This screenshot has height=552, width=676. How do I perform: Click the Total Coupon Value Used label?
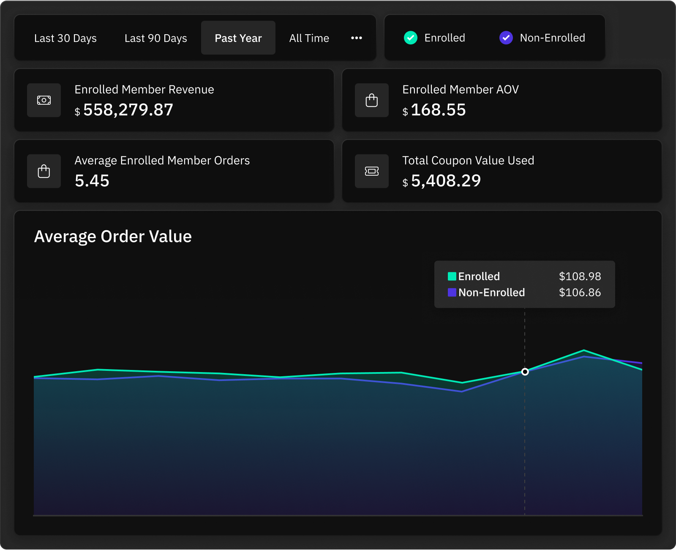point(468,161)
